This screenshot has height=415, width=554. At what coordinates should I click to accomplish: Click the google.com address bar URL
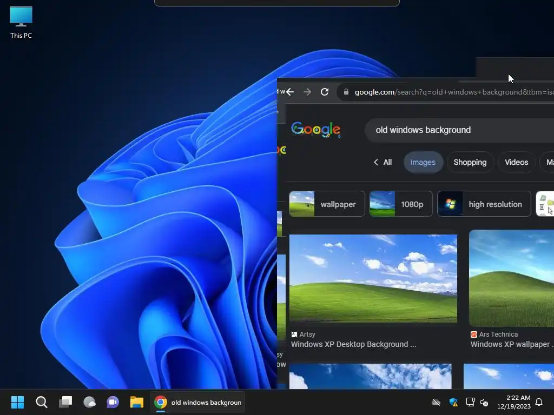454,92
